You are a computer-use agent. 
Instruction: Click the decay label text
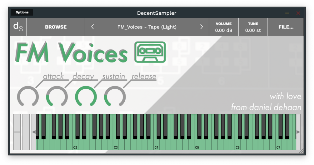[x=83, y=76]
